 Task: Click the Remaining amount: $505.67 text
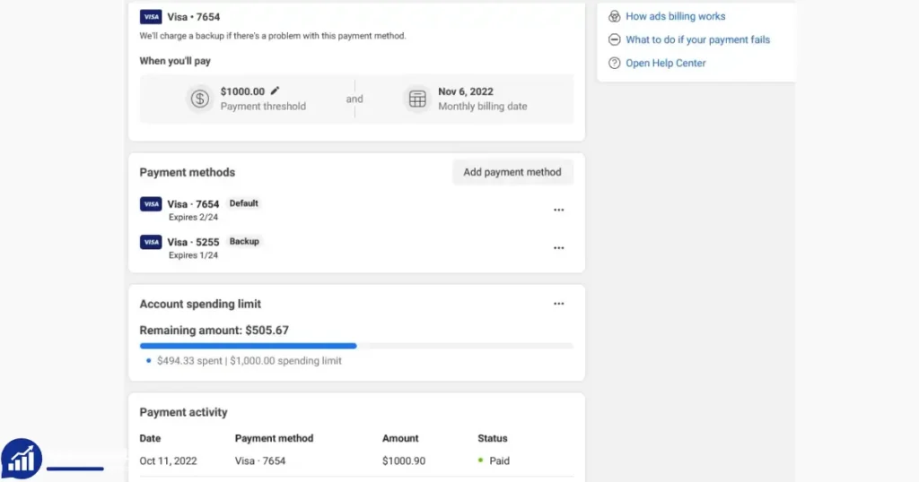click(214, 330)
